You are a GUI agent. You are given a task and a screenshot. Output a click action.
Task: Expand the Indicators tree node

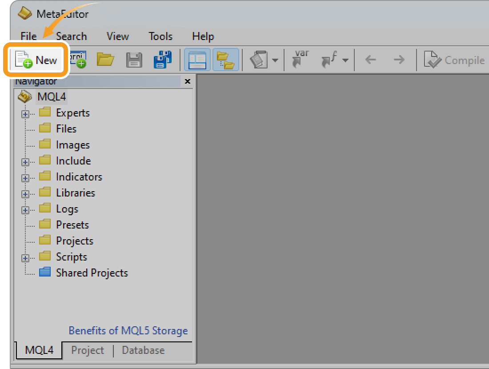tap(25, 176)
